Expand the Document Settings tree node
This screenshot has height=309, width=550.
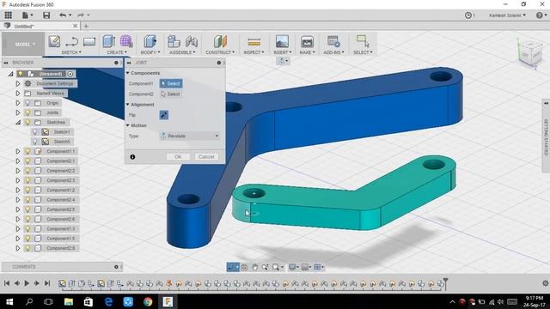(17, 84)
